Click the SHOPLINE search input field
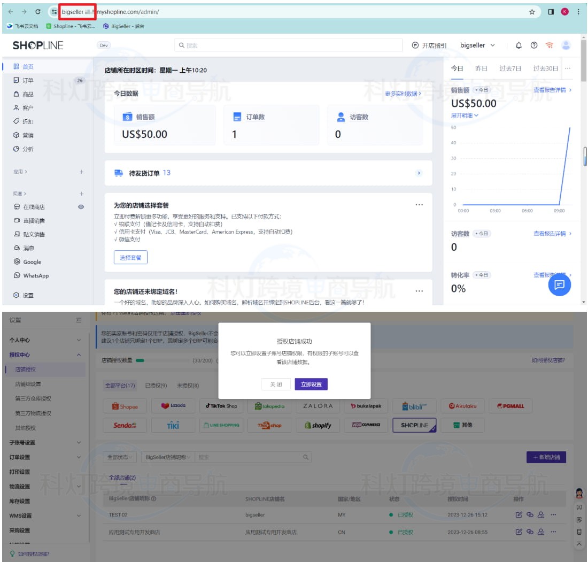The image size is (588, 562). tap(289, 45)
